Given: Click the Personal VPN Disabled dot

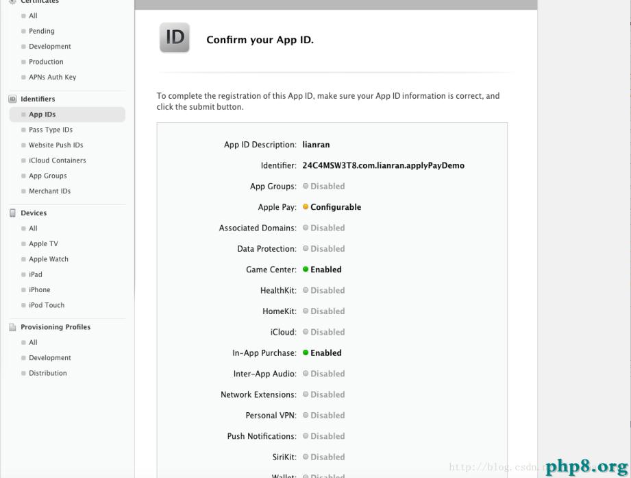Looking at the screenshot, I should coord(306,415).
